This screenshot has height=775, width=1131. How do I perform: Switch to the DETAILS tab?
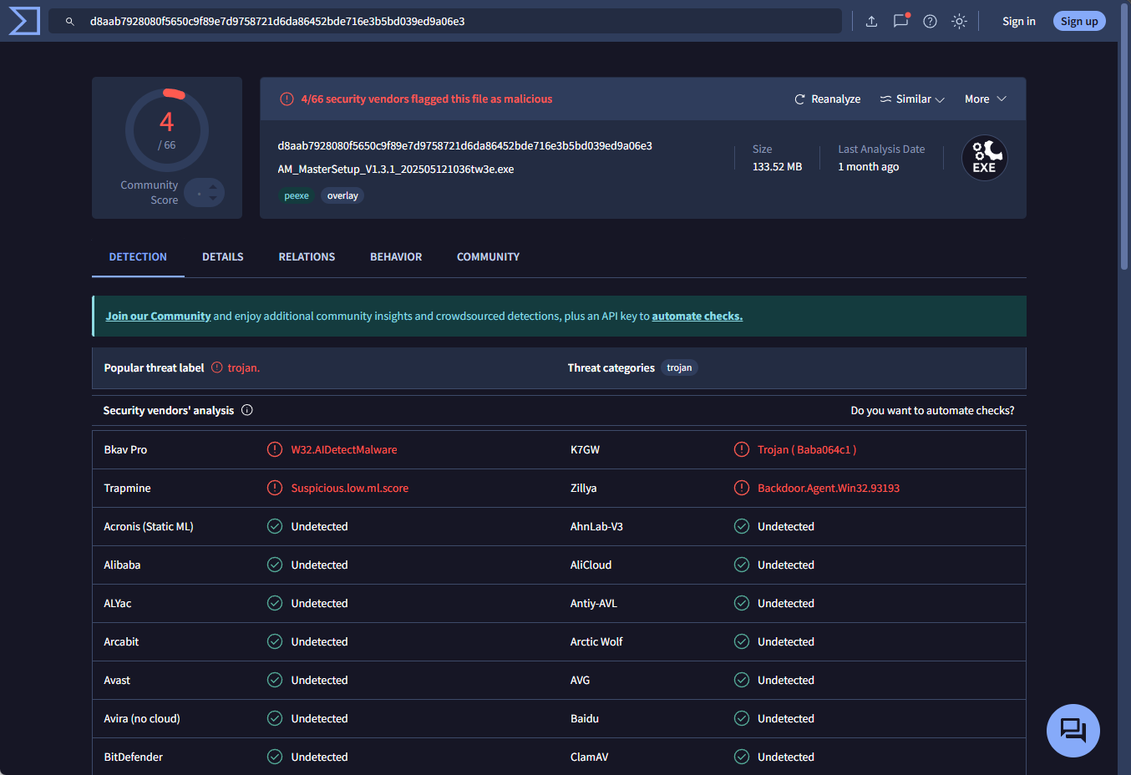coord(223,257)
